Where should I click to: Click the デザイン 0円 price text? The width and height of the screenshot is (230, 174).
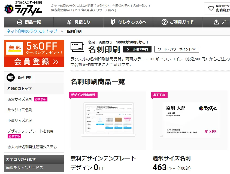tap(87, 167)
